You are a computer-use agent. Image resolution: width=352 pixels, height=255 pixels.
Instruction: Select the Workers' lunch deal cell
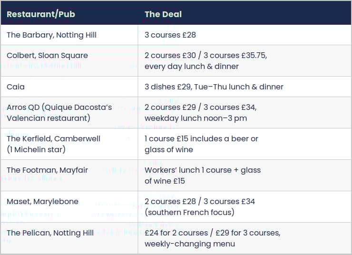tap(244, 175)
